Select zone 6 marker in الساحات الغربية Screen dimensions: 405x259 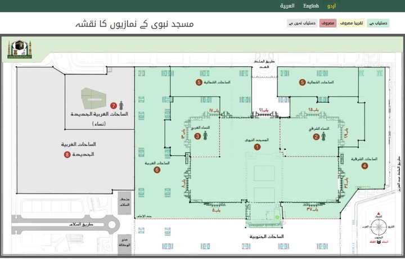157,170
